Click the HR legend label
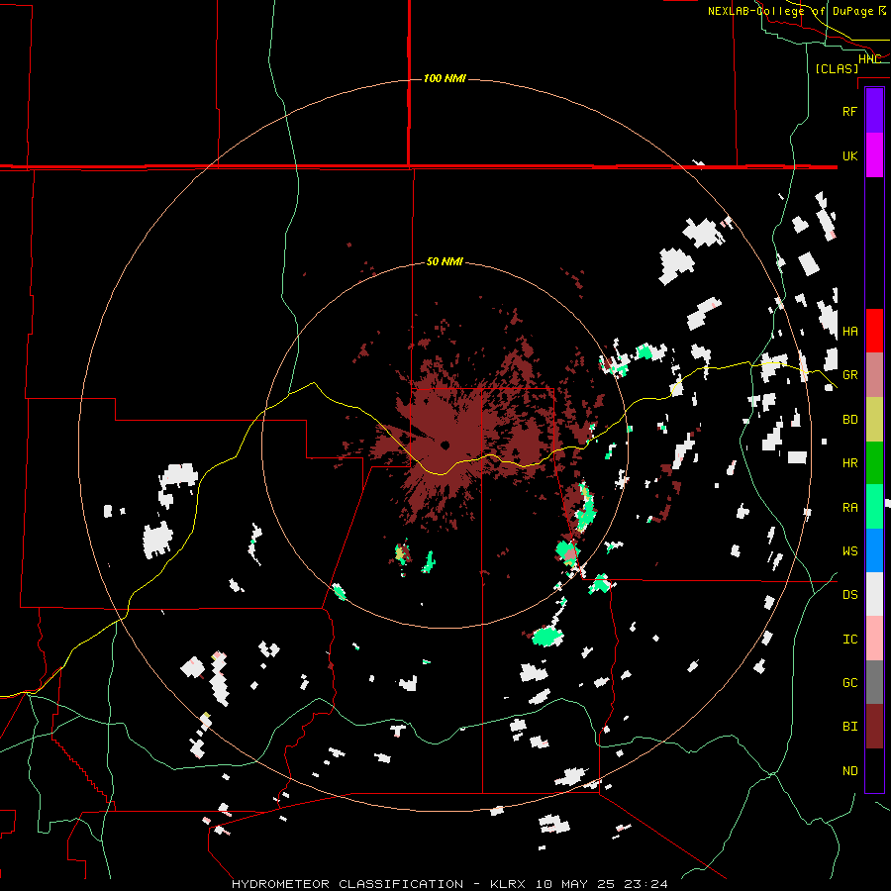This screenshot has width=891, height=891. [x=849, y=463]
